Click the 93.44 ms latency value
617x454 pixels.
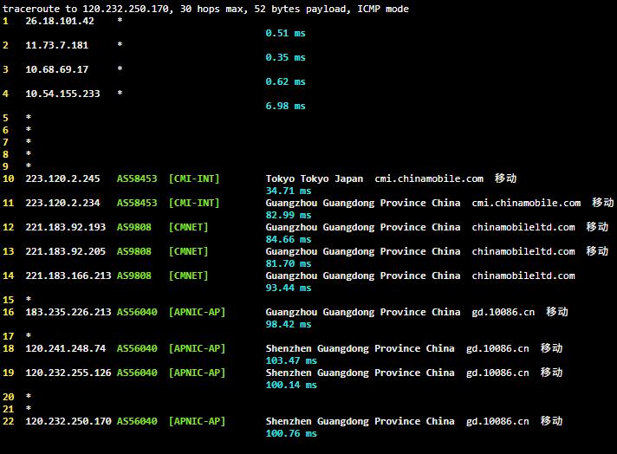288,288
